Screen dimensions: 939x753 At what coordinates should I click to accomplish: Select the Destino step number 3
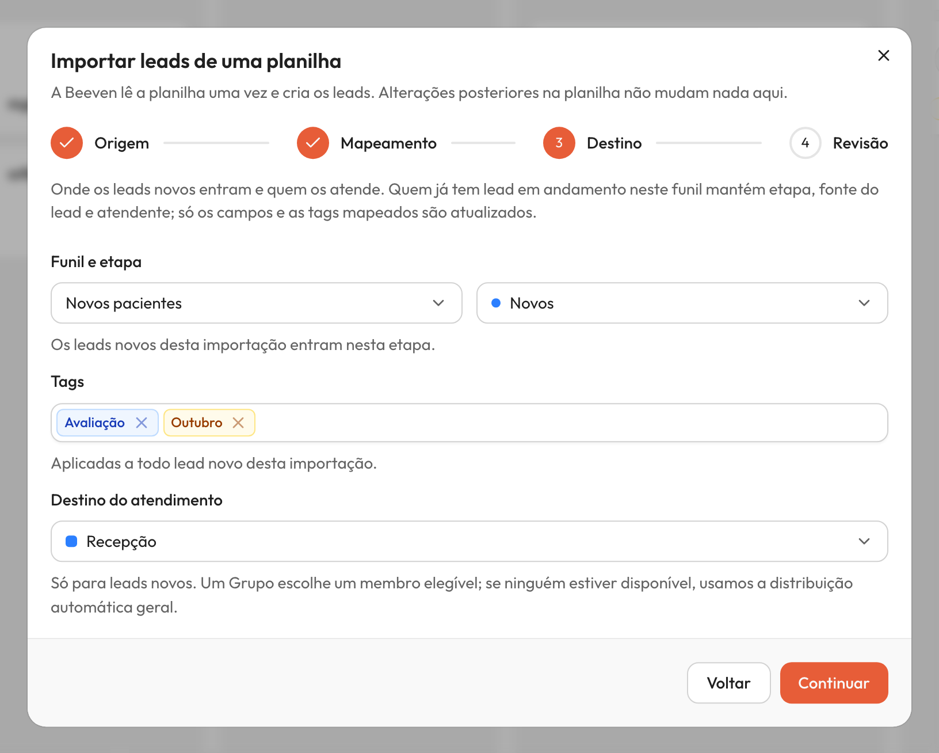point(559,143)
